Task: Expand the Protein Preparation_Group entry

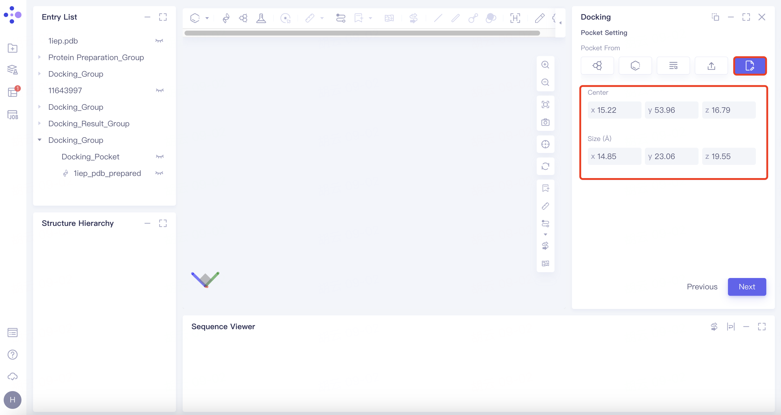Action: 40,57
